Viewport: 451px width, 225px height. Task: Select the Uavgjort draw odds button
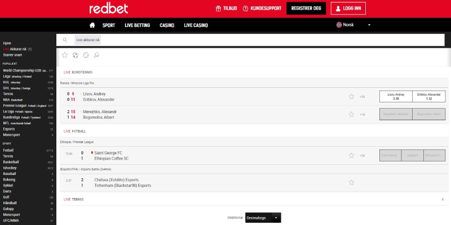click(x=413, y=155)
